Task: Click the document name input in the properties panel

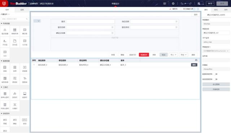Action: [216, 33]
